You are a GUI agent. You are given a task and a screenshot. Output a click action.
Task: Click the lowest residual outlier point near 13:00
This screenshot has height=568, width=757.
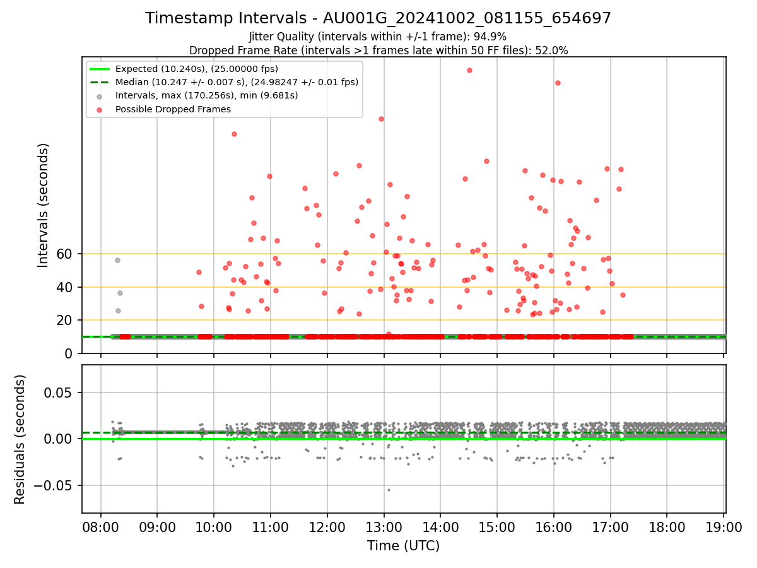pyautogui.click(x=389, y=490)
